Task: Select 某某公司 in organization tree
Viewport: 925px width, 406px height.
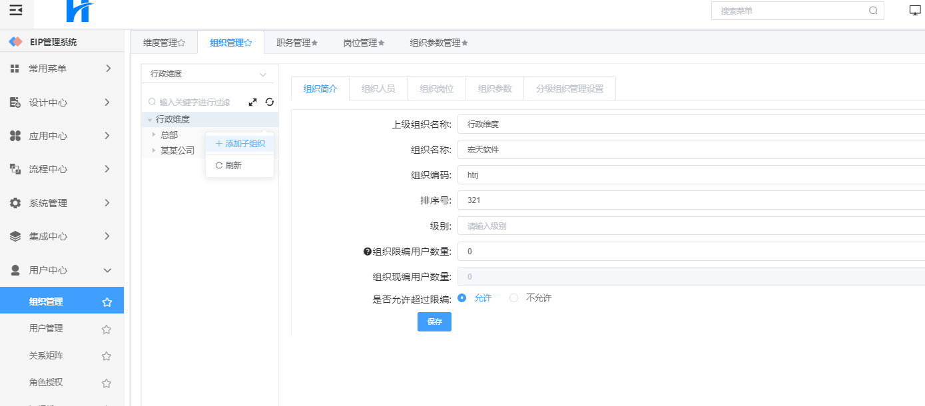Action: pyautogui.click(x=178, y=150)
